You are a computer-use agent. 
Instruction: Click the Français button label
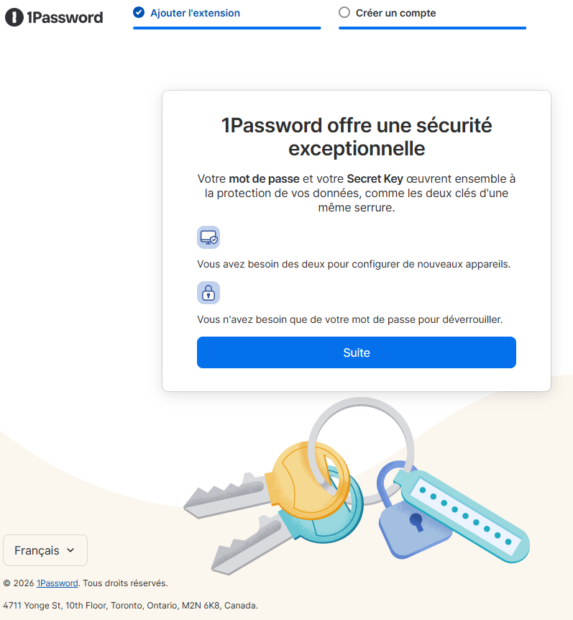(37, 550)
